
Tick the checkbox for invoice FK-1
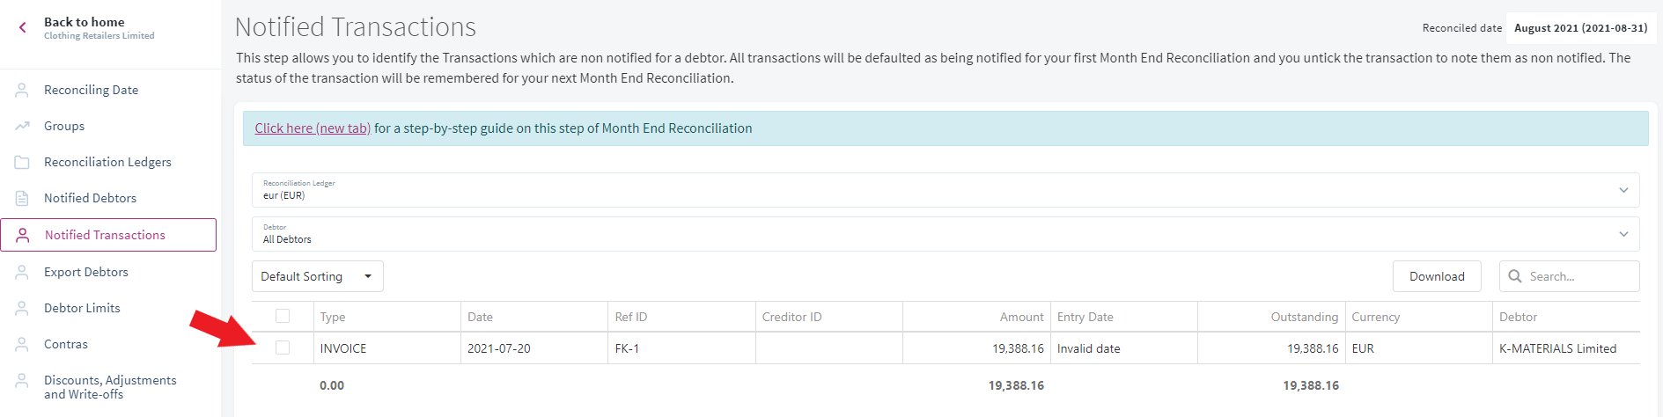click(283, 347)
